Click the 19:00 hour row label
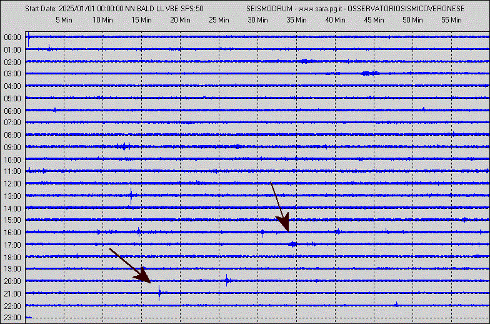 coord(12,269)
